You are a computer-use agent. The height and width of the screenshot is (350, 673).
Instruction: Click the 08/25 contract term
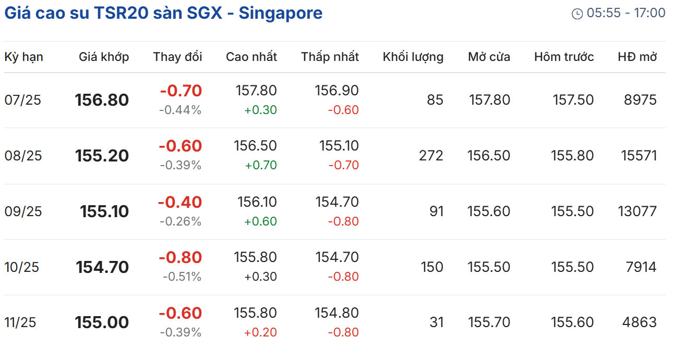(23, 156)
